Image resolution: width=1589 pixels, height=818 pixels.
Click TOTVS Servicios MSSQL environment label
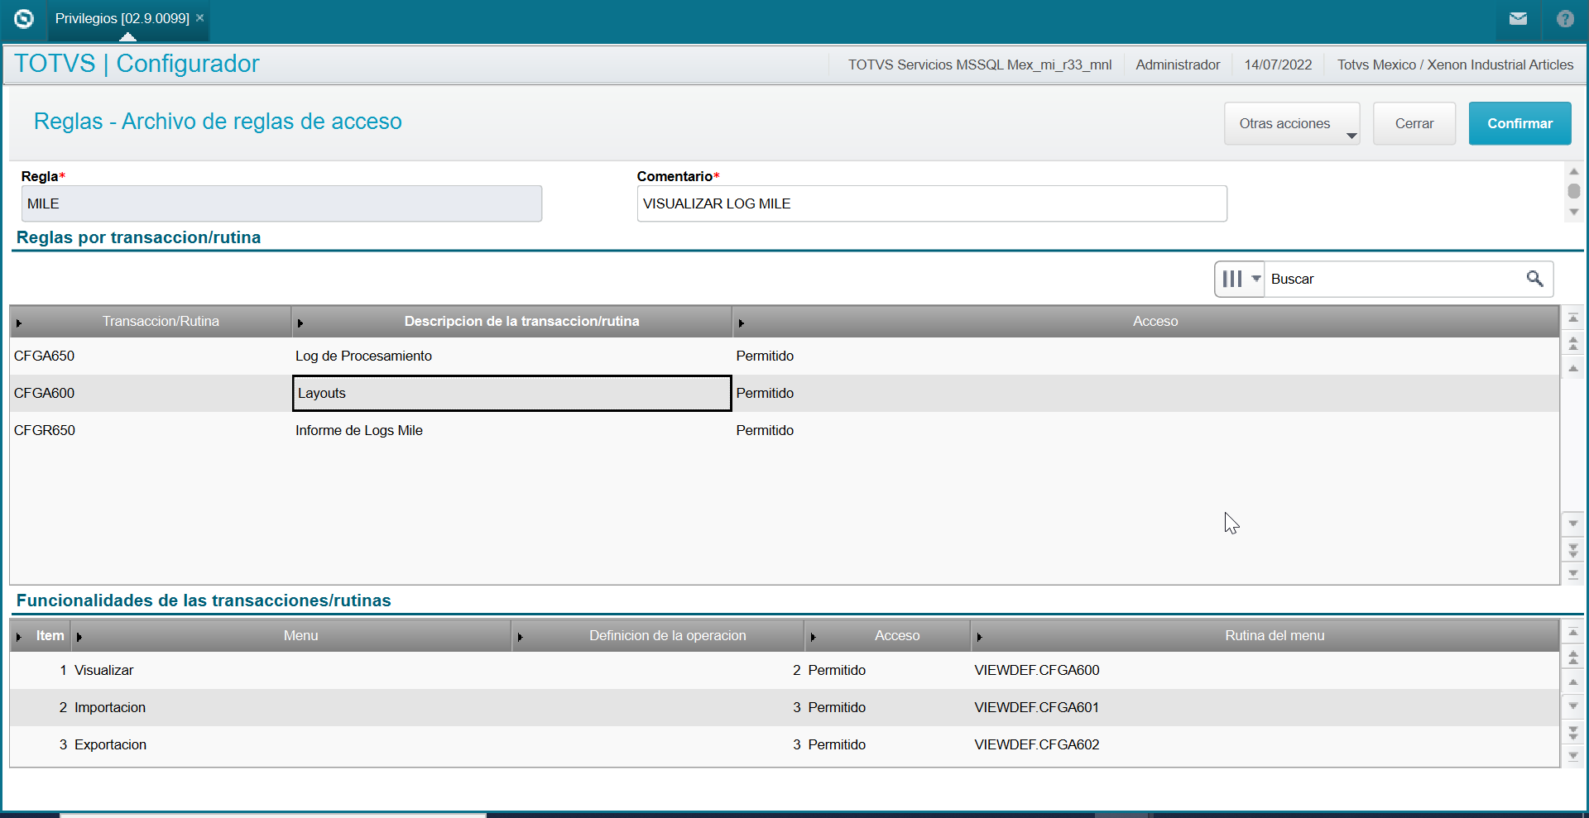click(x=979, y=65)
